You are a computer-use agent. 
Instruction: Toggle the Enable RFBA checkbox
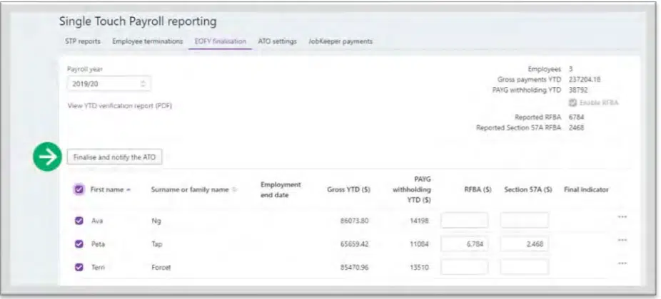point(572,103)
